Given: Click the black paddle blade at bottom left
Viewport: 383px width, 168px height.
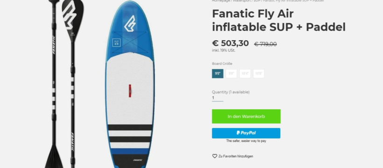Looking at the screenshot, I should point(53,157).
